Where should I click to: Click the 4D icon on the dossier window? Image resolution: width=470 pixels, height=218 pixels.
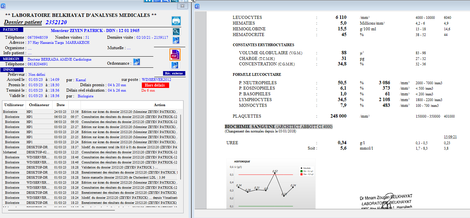coord(3,6)
